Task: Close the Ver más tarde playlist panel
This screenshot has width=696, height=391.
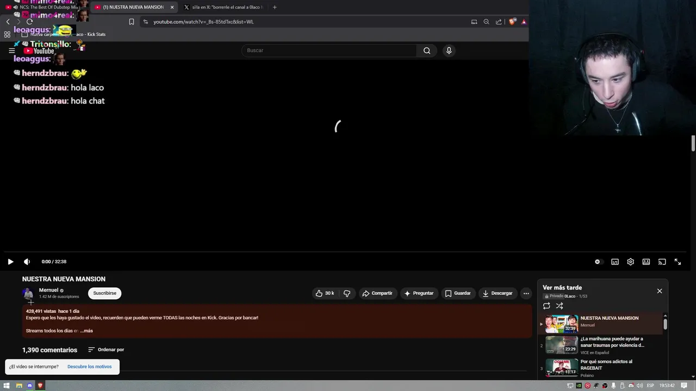Action: coord(660,291)
